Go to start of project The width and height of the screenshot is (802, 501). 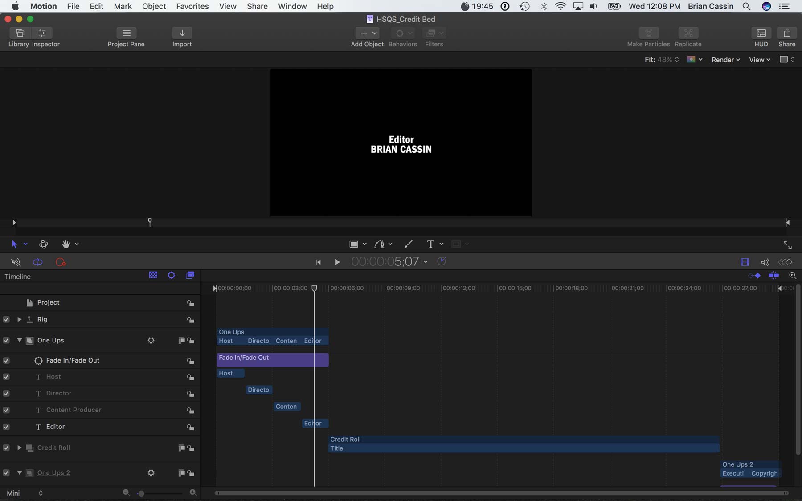pos(318,262)
